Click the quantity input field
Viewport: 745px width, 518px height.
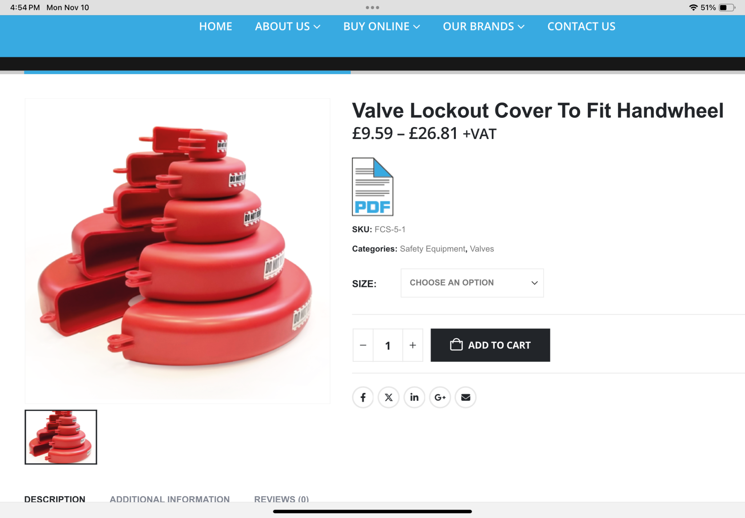[x=388, y=345]
